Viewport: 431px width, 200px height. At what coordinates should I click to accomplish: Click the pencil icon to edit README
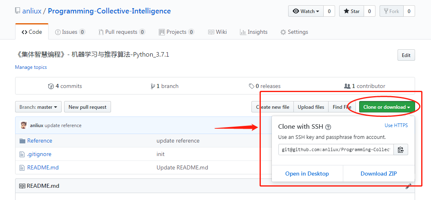(409, 186)
